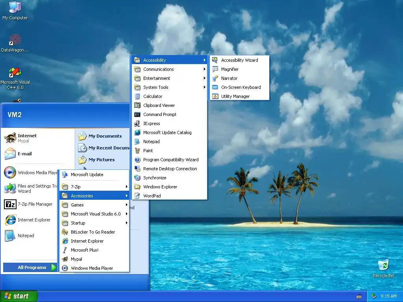403x302 pixels.
Task: Open Remote Desktop Connection
Action: [x=170, y=169]
